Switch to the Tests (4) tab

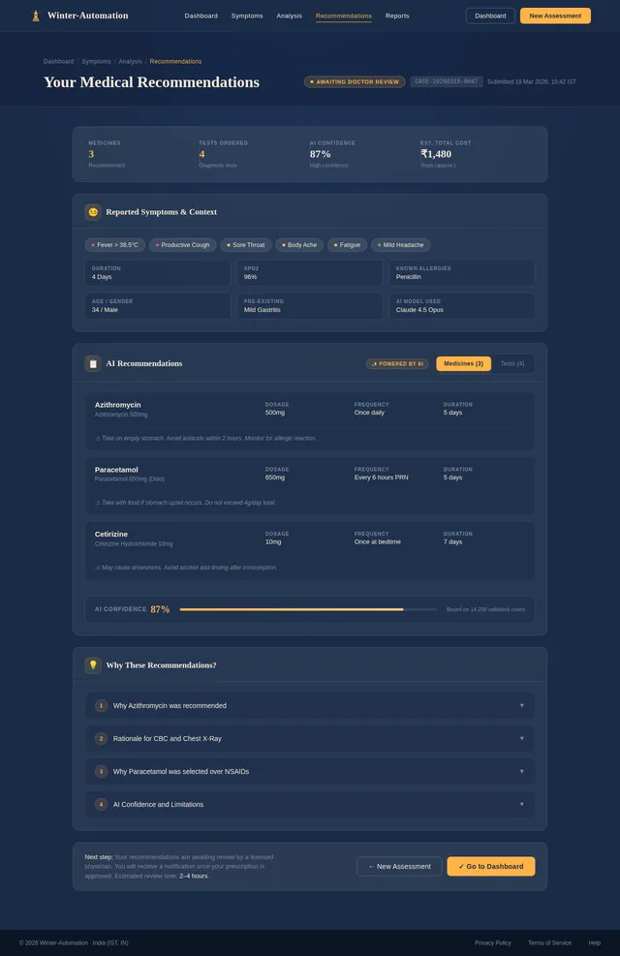click(512, 363)
